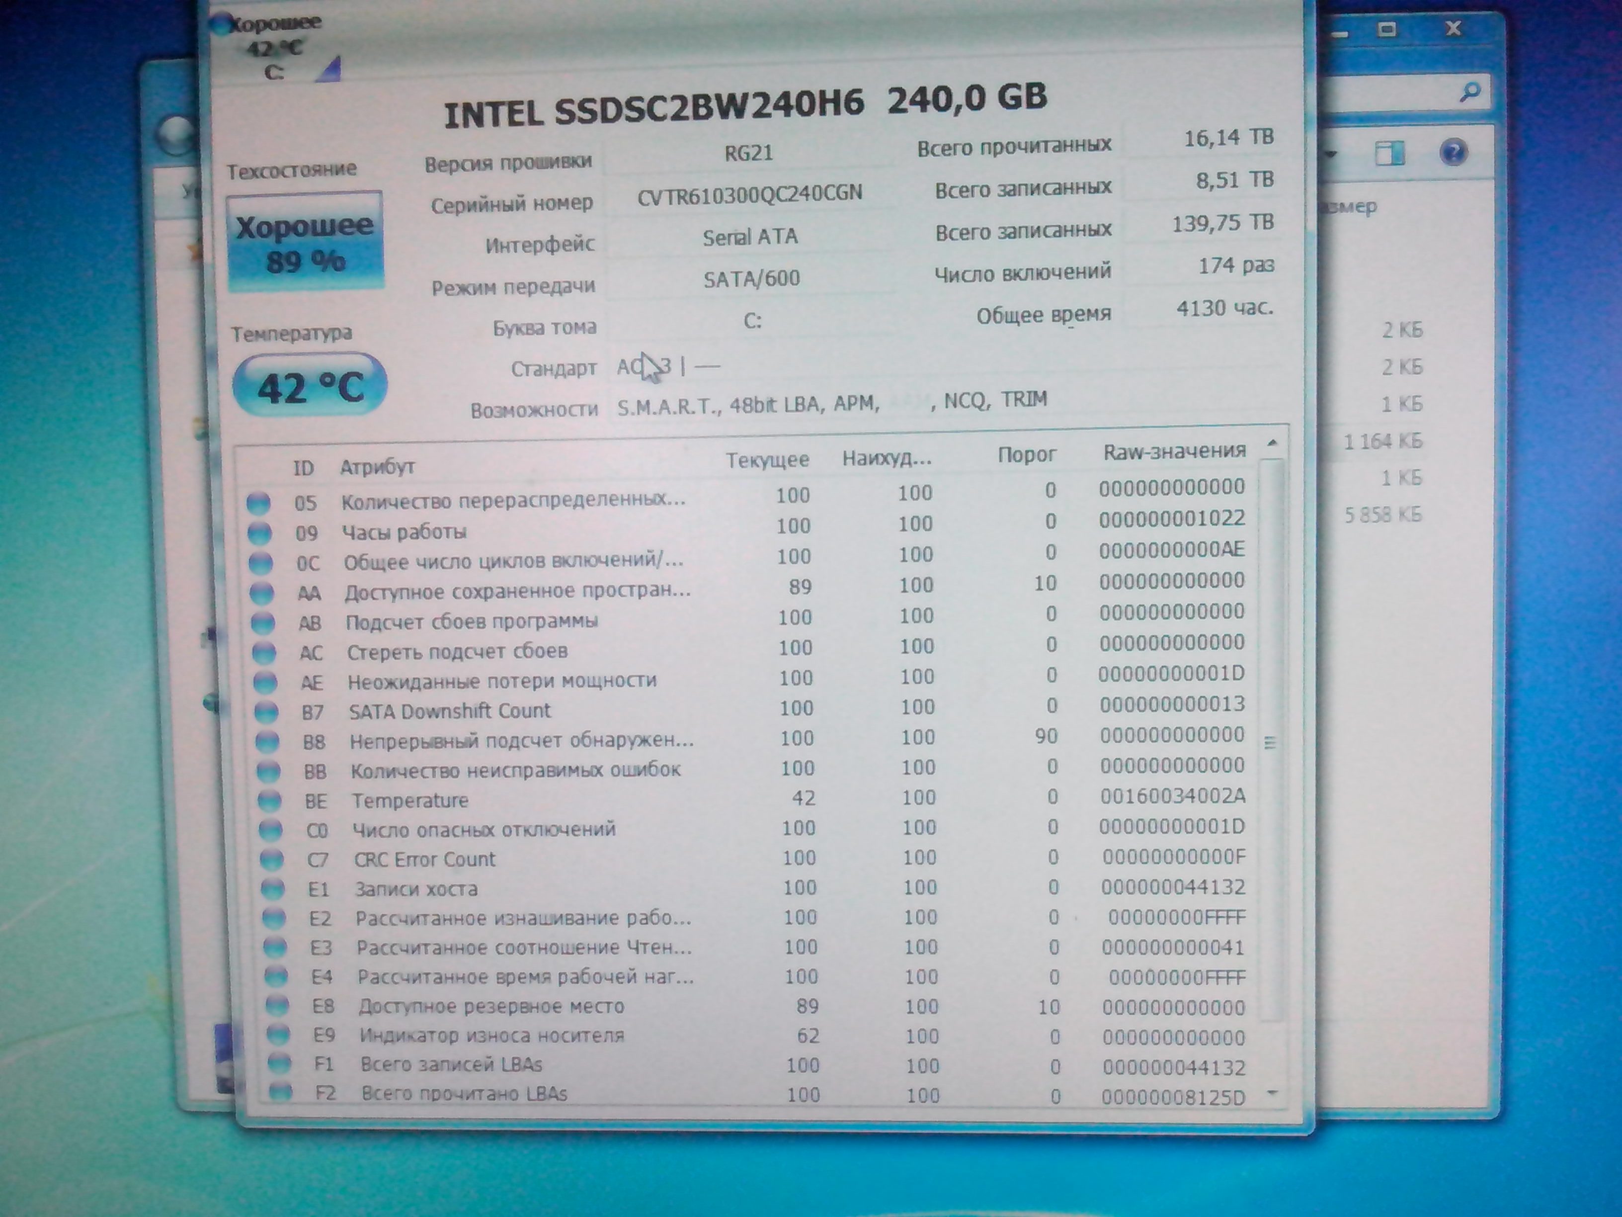Click the Атрибут column header
Image resolution: width=1622 pixels, height=1217 pixels.
378,466
